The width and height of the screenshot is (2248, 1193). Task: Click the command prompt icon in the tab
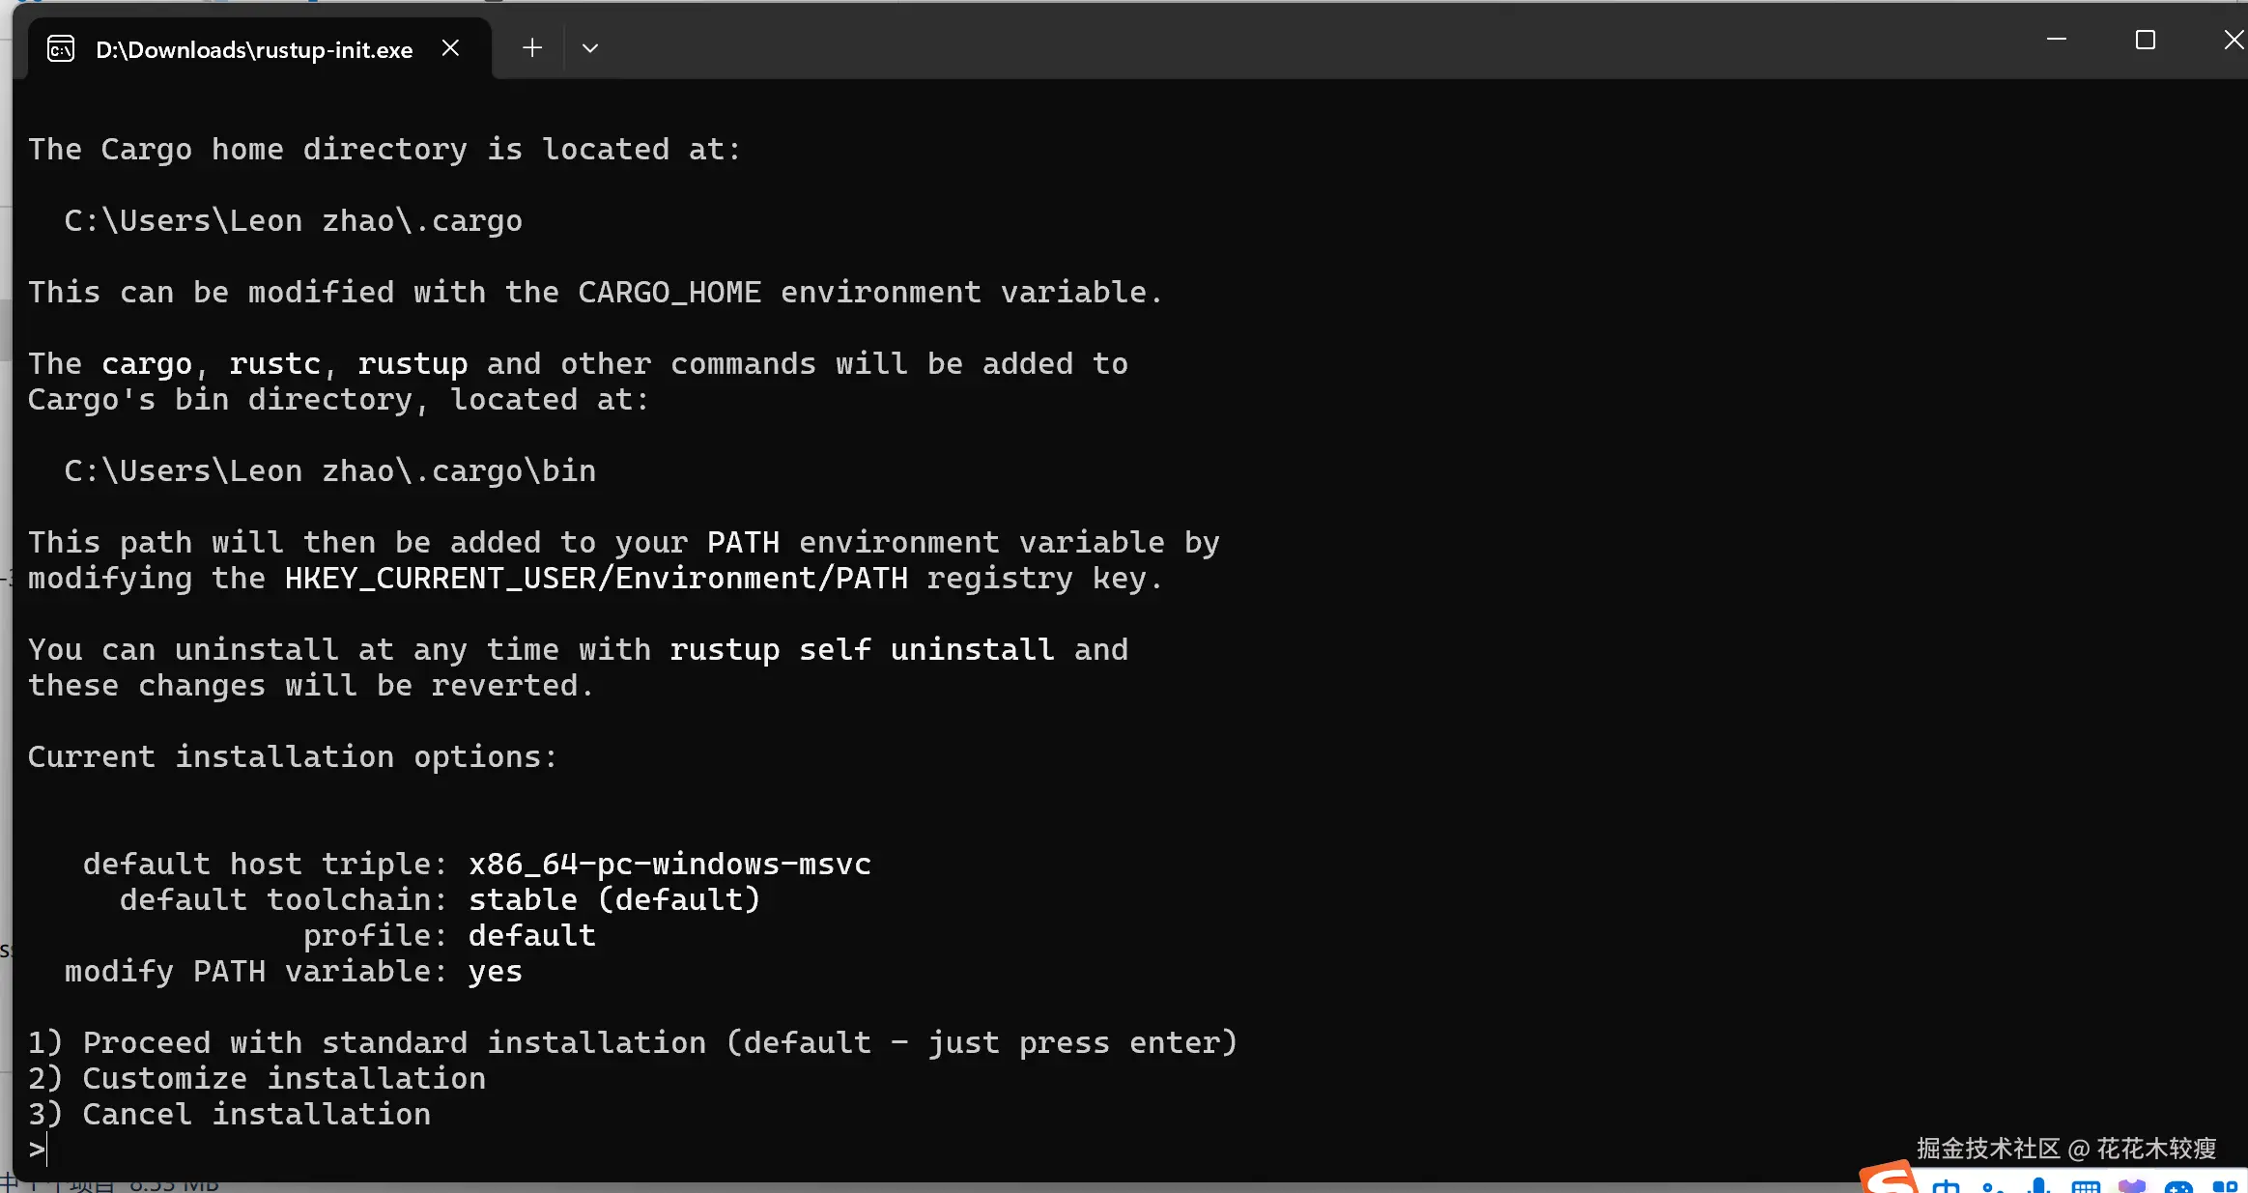(x=61, y=49)
